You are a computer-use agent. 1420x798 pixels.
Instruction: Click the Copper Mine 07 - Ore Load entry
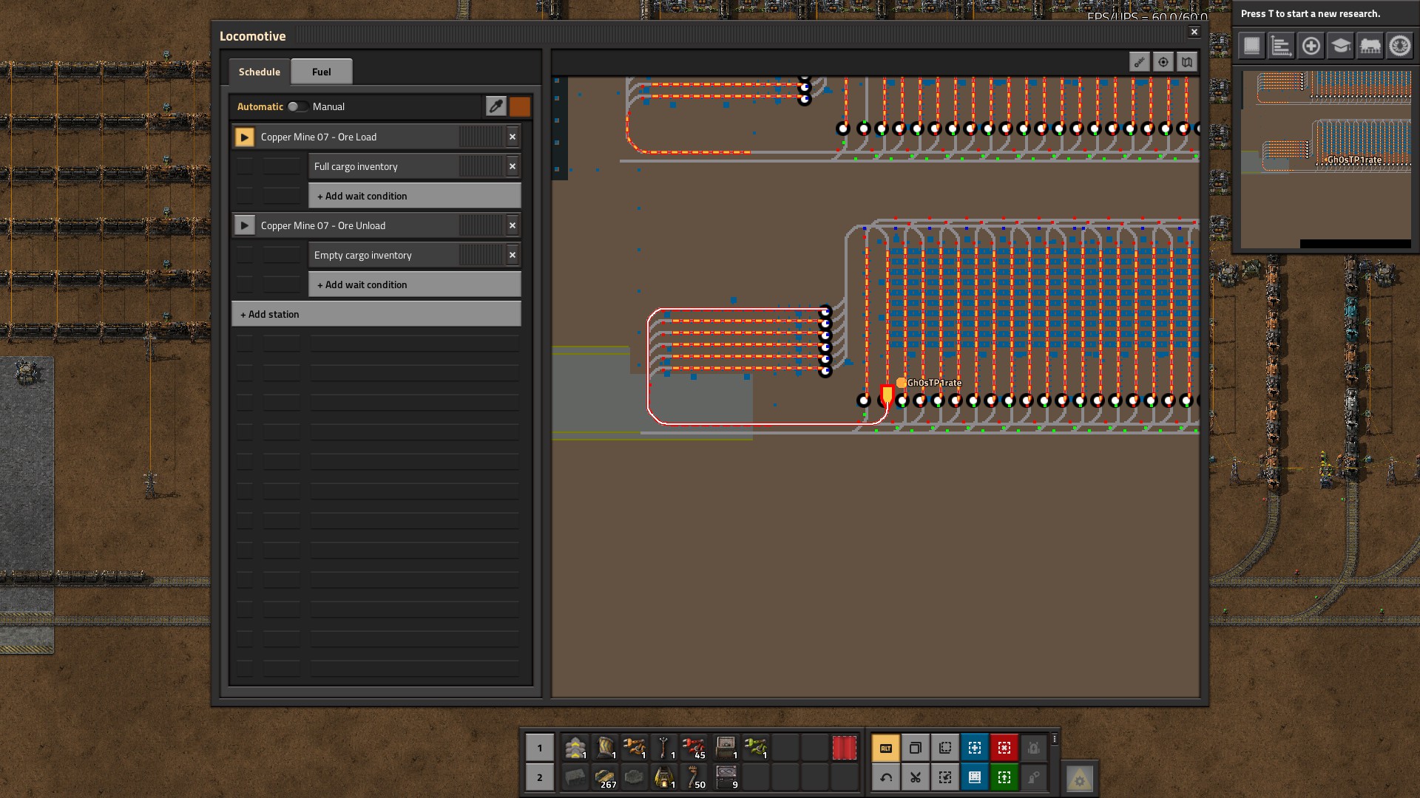[379, 137]
